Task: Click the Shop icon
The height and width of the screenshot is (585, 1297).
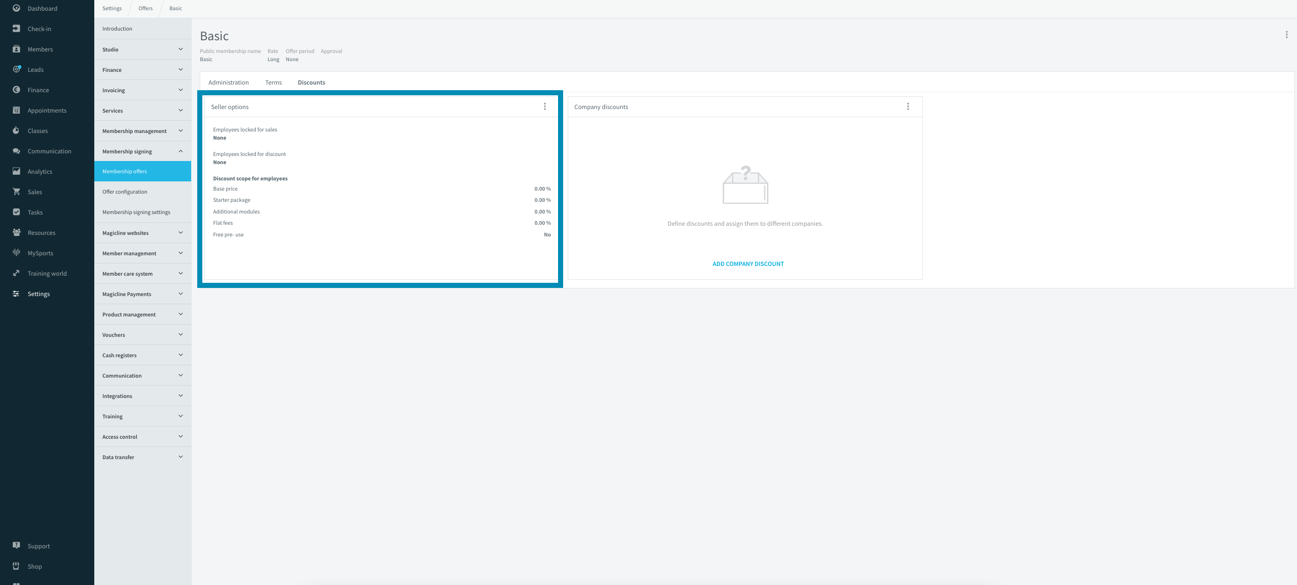Action: pyautogui.click(x=16, y=566)
